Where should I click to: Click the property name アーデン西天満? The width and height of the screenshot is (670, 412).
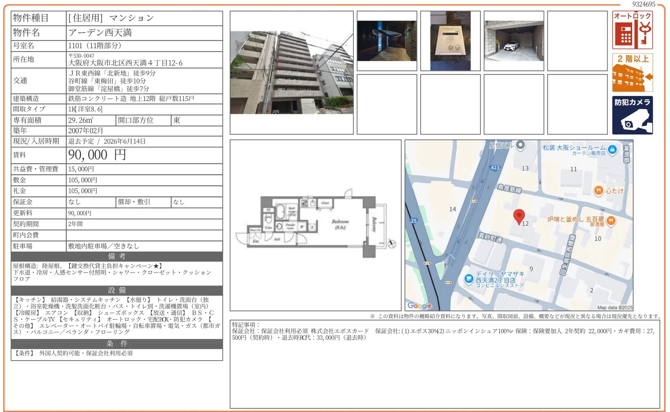click(100, 33)
